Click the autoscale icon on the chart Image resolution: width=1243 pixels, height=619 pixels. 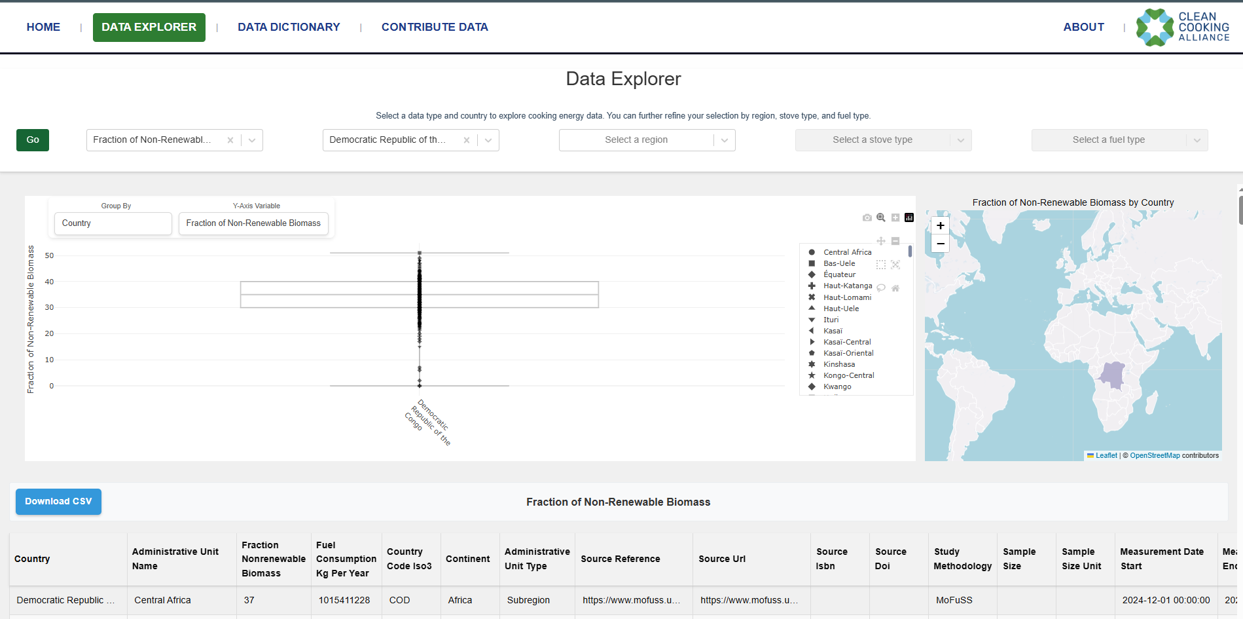(x=895, y=265)
